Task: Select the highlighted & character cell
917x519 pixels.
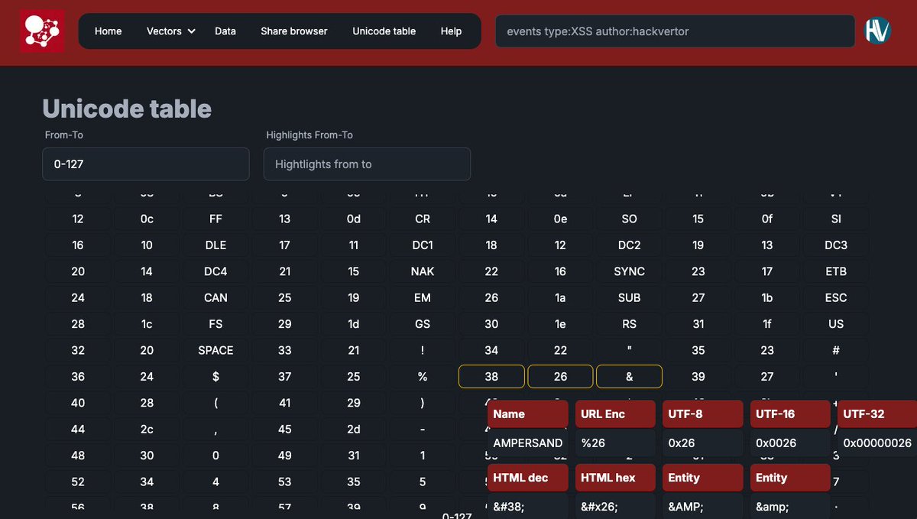Action: pyautogui.click(x=629, y=377)
